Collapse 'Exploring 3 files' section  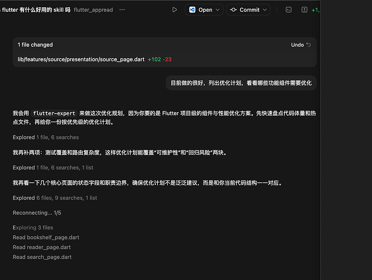point(33,227)
